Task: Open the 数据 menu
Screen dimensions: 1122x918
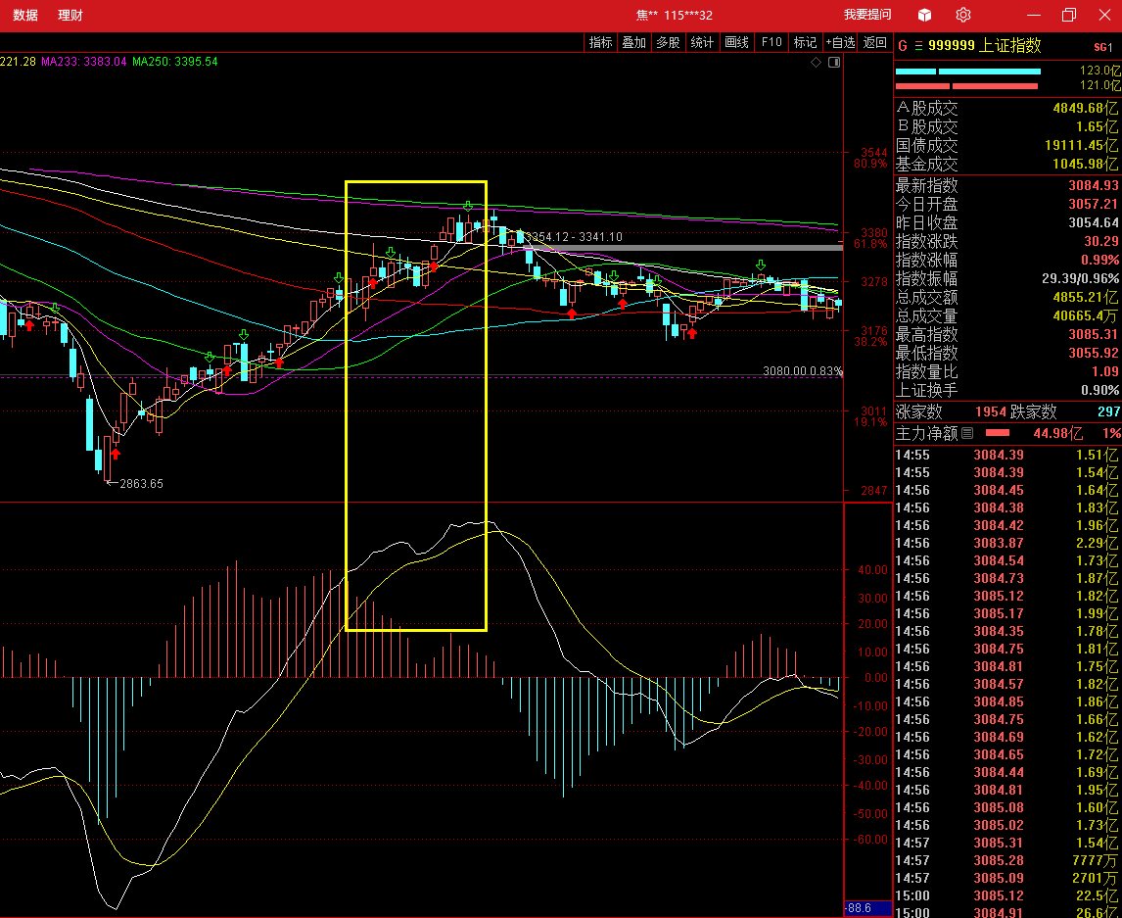Action: (25, 15)
